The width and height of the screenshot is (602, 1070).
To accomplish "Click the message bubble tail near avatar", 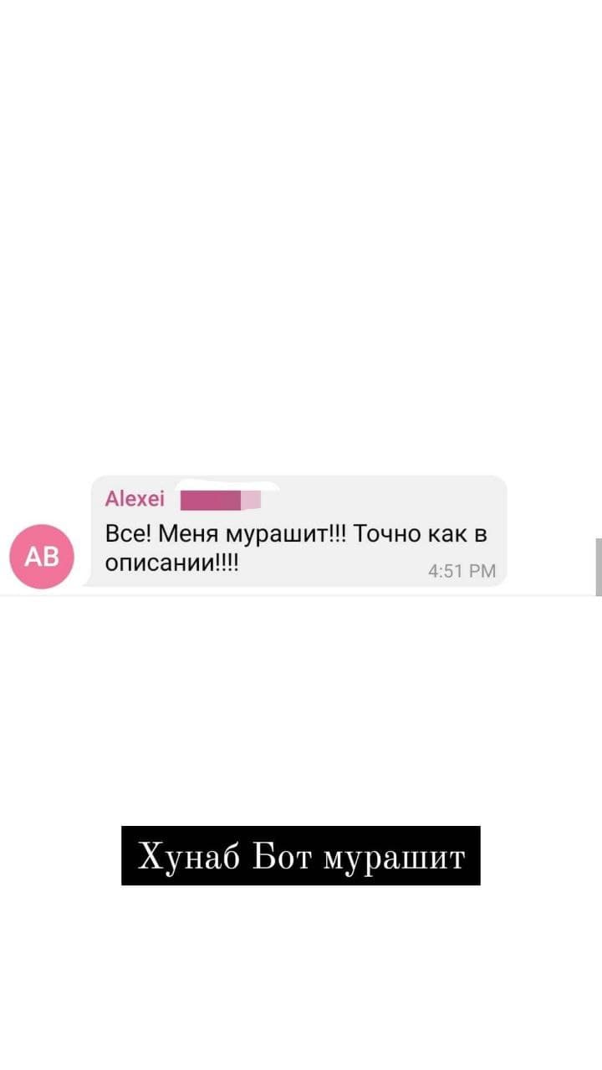I will tap(88, 583).
